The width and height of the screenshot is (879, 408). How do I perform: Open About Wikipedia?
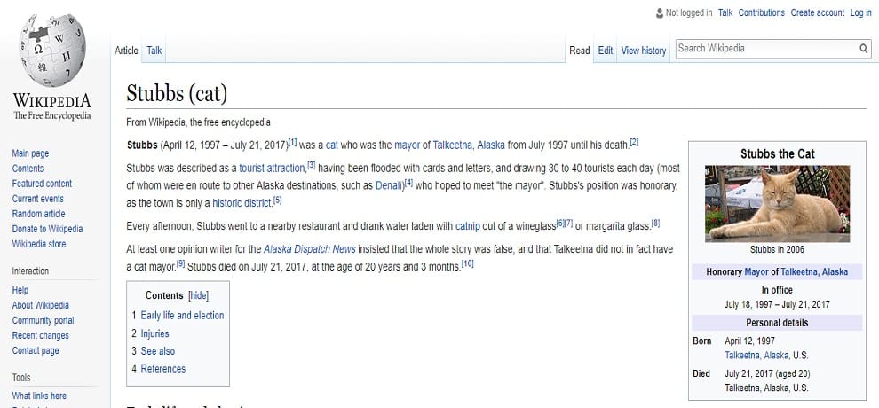coord(40,305)
